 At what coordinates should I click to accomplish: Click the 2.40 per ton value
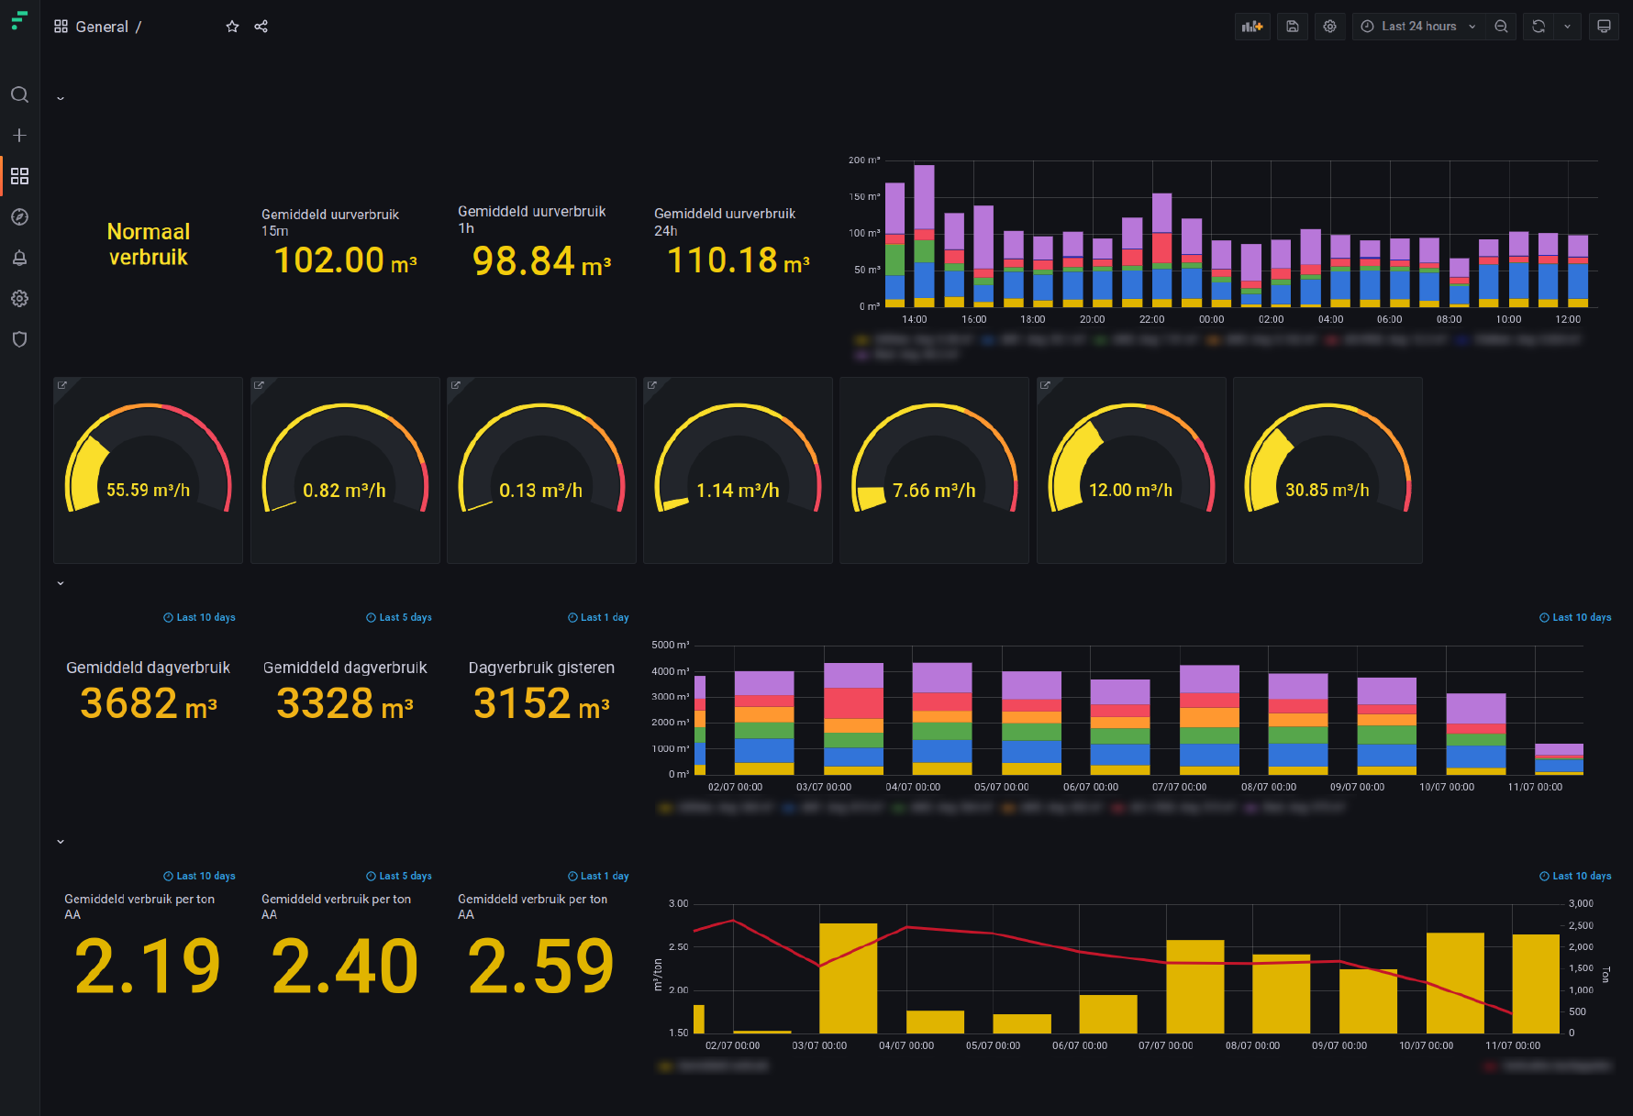[345, 966]
